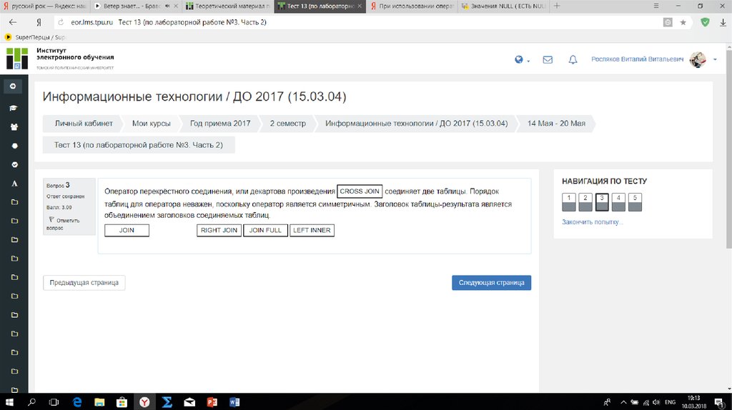Click the Закончить попытку link
Screen dimensions: 732x410
coord(592,222)
